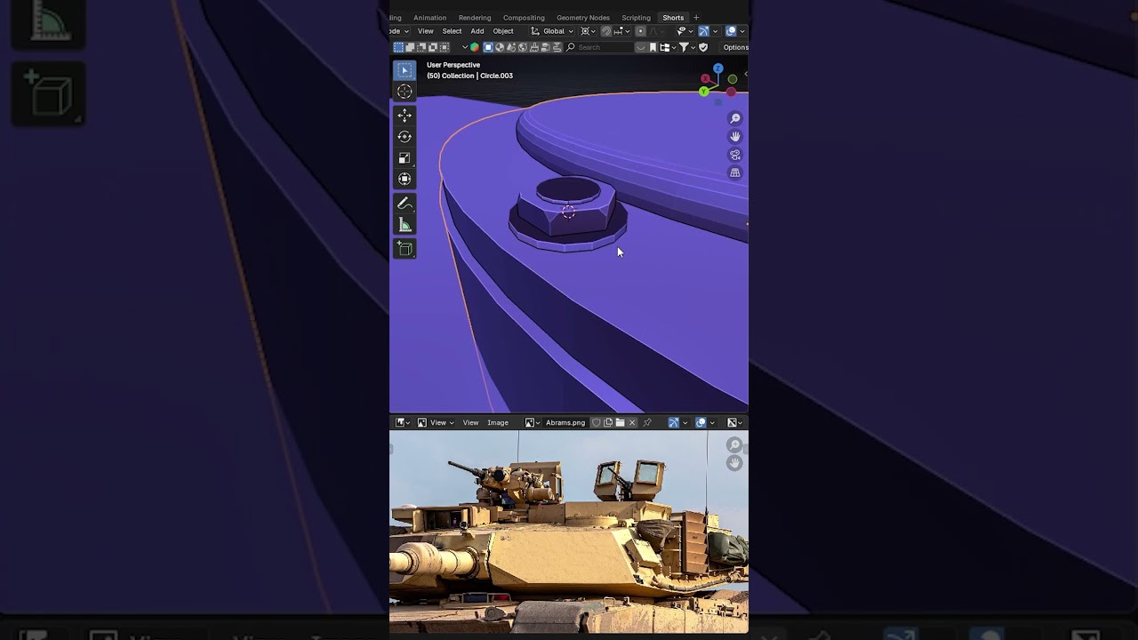Open 3D viewport overlays dropdown arrow

742,31
